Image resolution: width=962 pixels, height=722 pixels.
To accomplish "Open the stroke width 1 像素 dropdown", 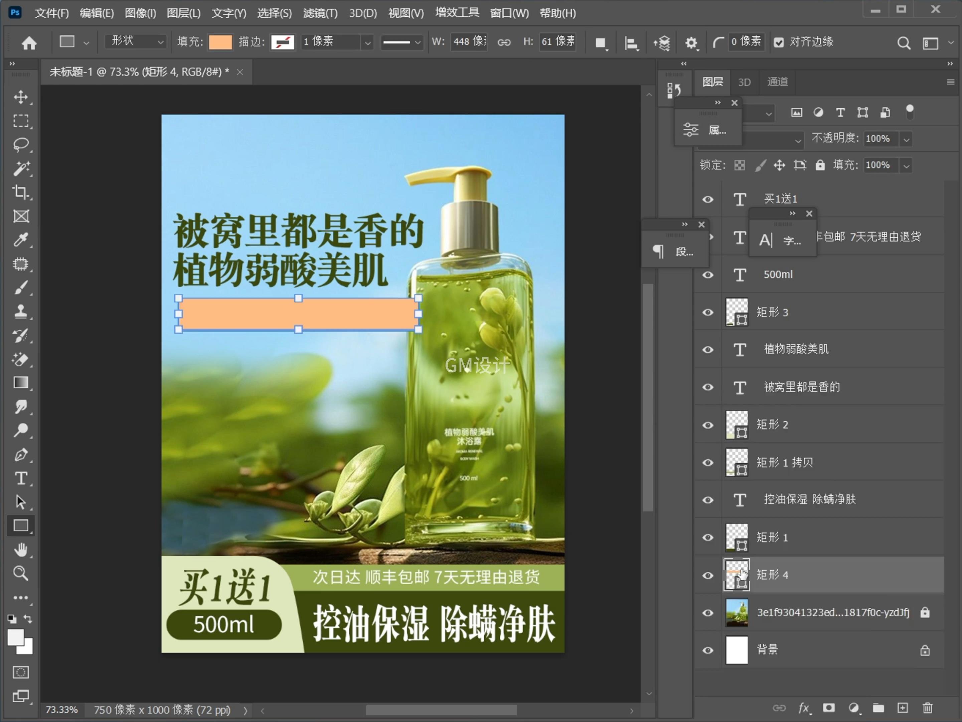I will tap(367, 42).
